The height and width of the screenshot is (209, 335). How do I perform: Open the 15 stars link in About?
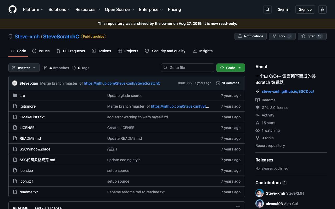pyautogui.click(x=269, y=123)
